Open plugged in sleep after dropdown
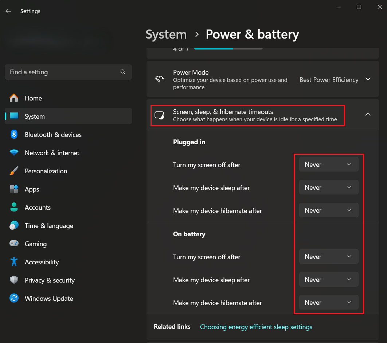 pyautogui.click(x=328, y=188)
